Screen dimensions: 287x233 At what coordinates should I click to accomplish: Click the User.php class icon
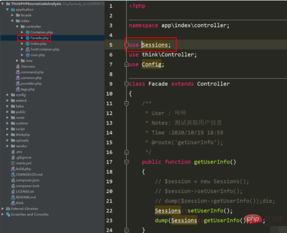tap(27, 55)
